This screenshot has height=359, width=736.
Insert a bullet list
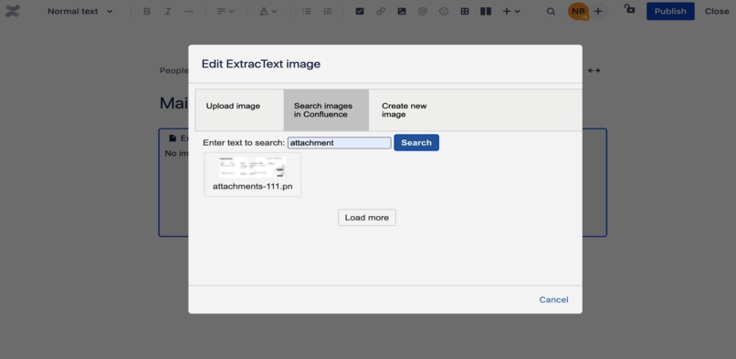(307, 11)
